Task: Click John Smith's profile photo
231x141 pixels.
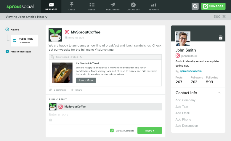Action: 183,39
